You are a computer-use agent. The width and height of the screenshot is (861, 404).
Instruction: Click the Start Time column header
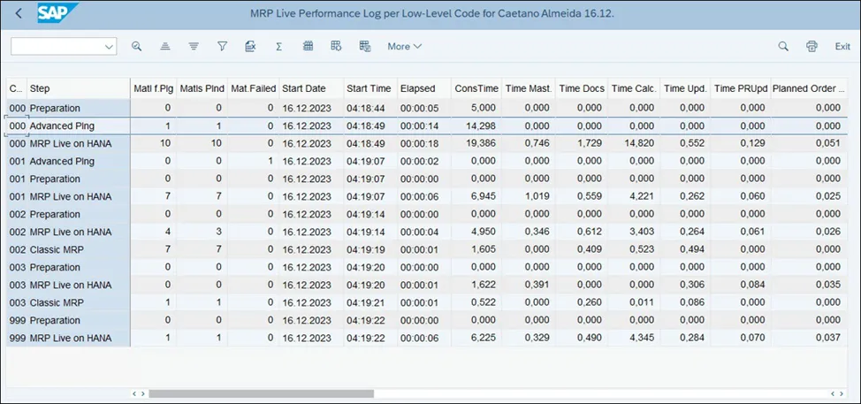[x=369, y=88]
